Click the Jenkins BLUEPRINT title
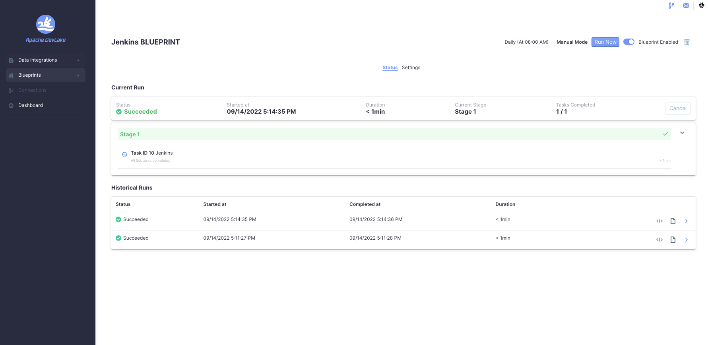The width and height of the screenshot is (708, 345). 145,42
